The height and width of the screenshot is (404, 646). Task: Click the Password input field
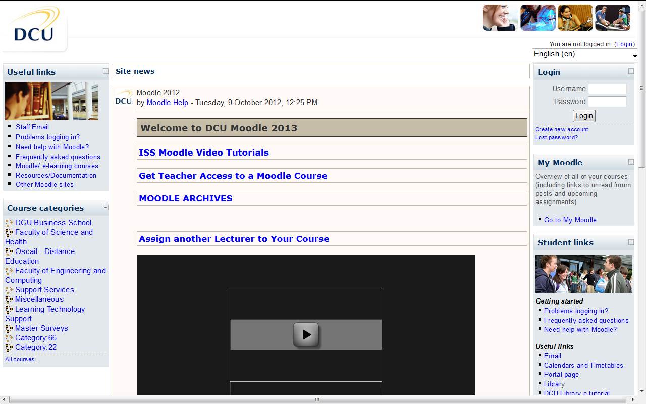[x=607, y=102]
